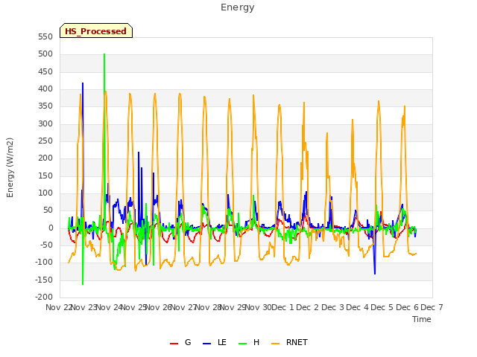Click the blue LE dip near -130
Screen dimensions: 477x357
375,273
